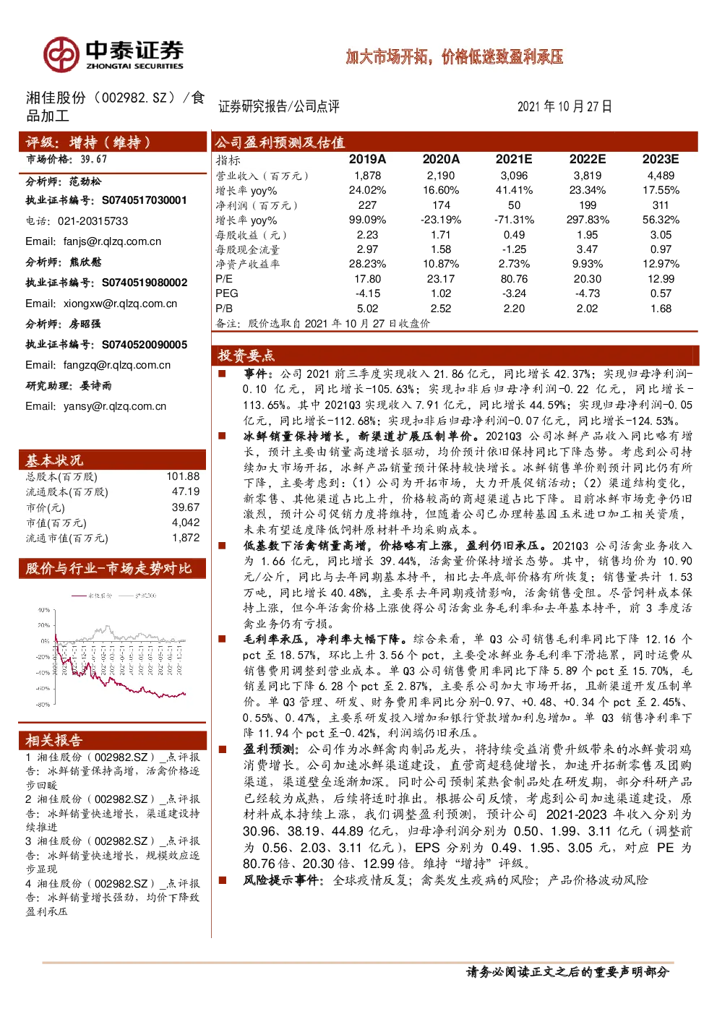This screenshot has height=1014, width=717.
Task: Select the 市场价格：39.67 line
Action: [66, 160]
